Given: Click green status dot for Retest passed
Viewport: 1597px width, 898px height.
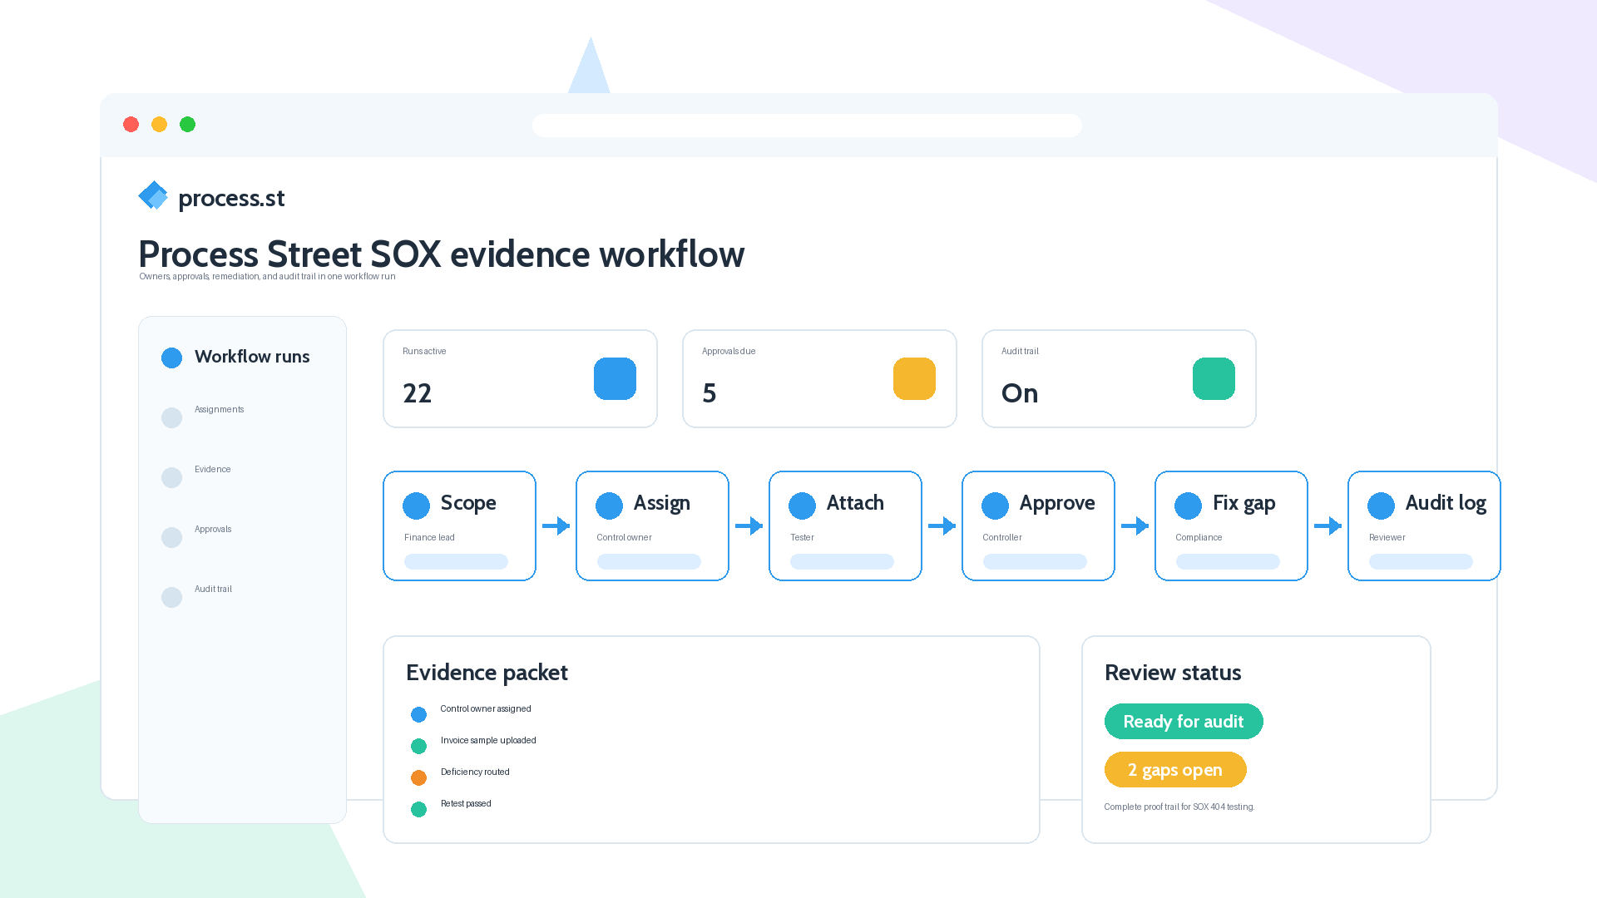Looking at the screenshot, I should (x=418, y=809).
